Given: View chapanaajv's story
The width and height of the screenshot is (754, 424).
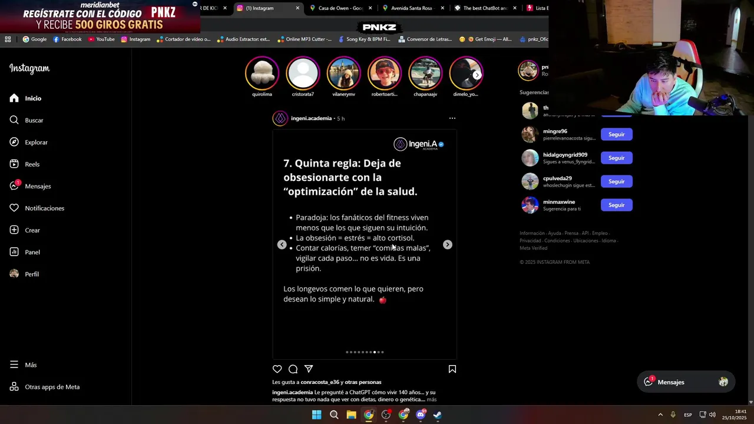Looking at the screenshot, I should pos(425,77).
